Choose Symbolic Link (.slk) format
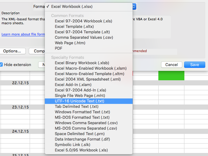208x156 pixels. [x=89, y=144]
